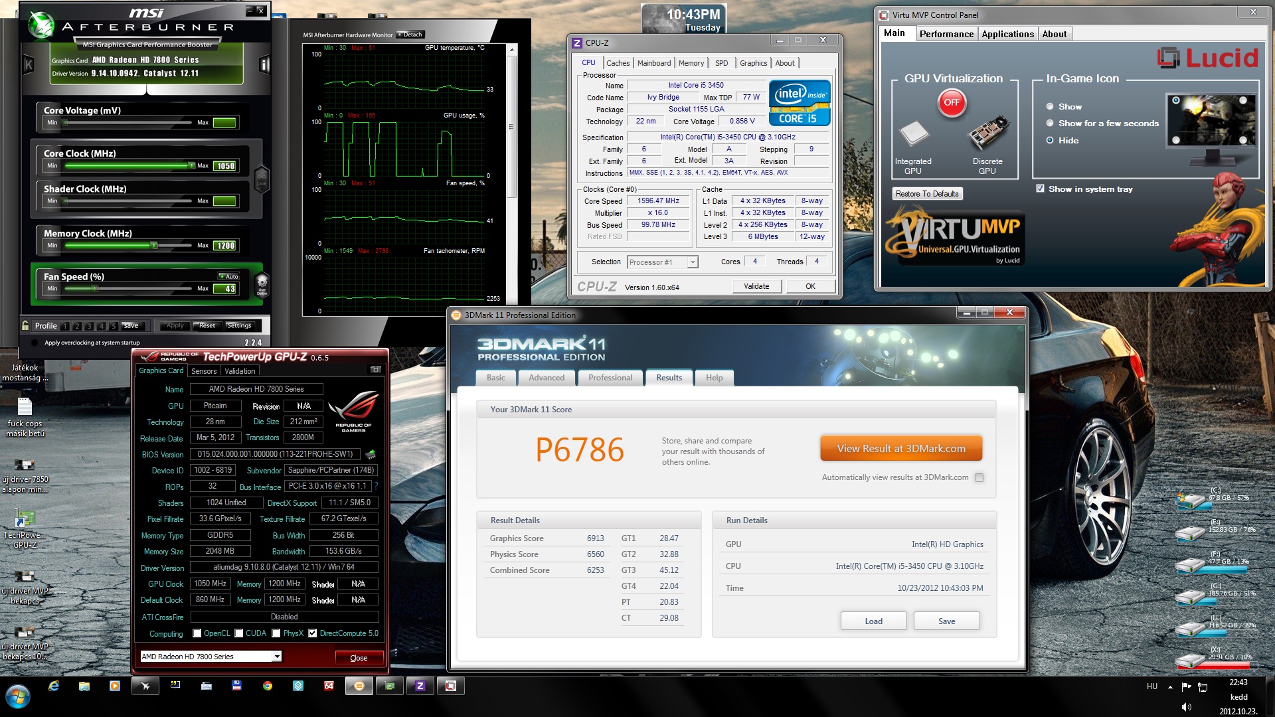Check Automatically view results at 3DMark.com

tap(979, 477)
